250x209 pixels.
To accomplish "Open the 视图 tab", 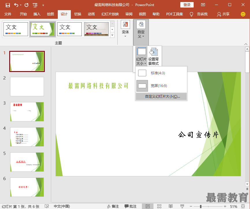I will click(142, 14).
